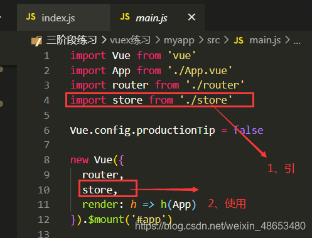
Task: Click the false value on line 6
Action: pyautogui.click(x=248, y=130)
